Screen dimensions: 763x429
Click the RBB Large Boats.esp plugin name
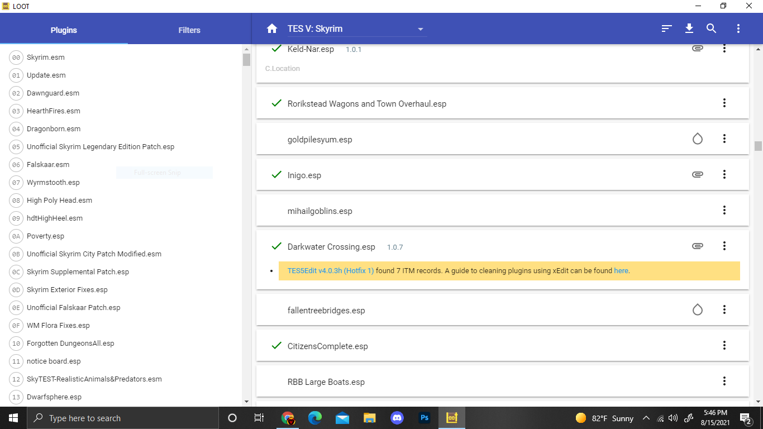point(326,382)
